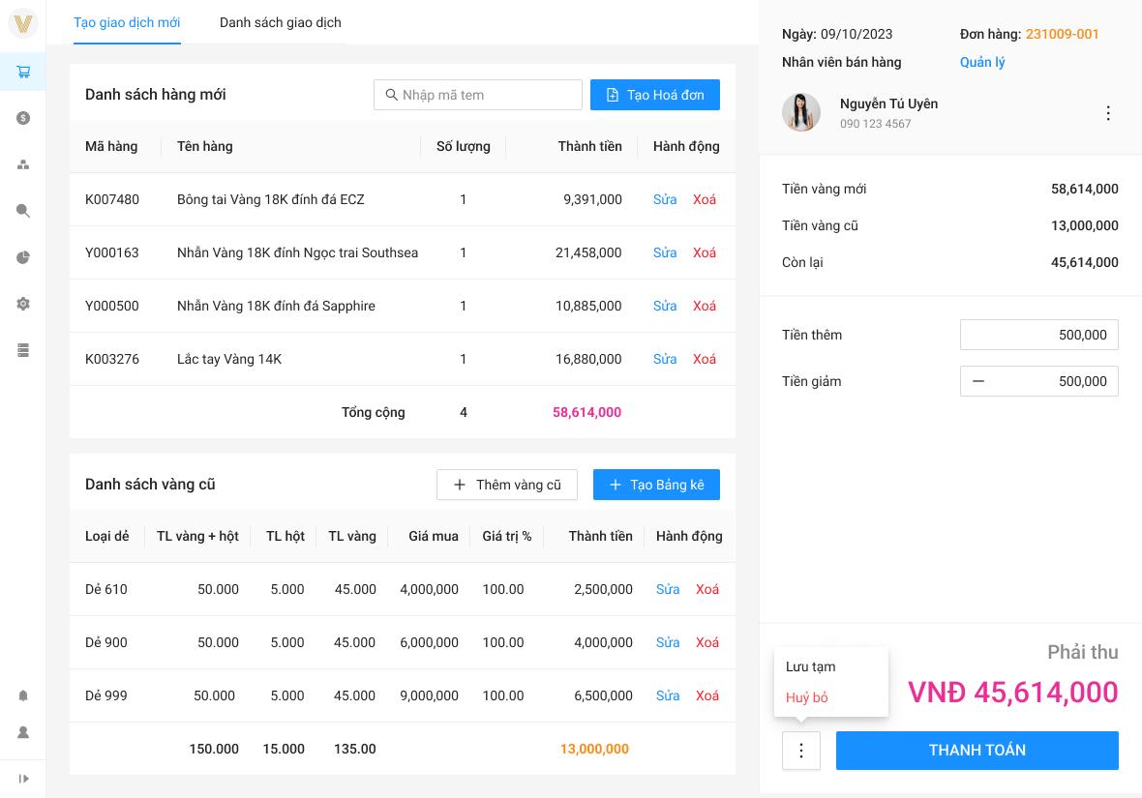1142x798 pixels.
Task: Open the shopping cart sidebar icon
Action: [x=23, y=72]
